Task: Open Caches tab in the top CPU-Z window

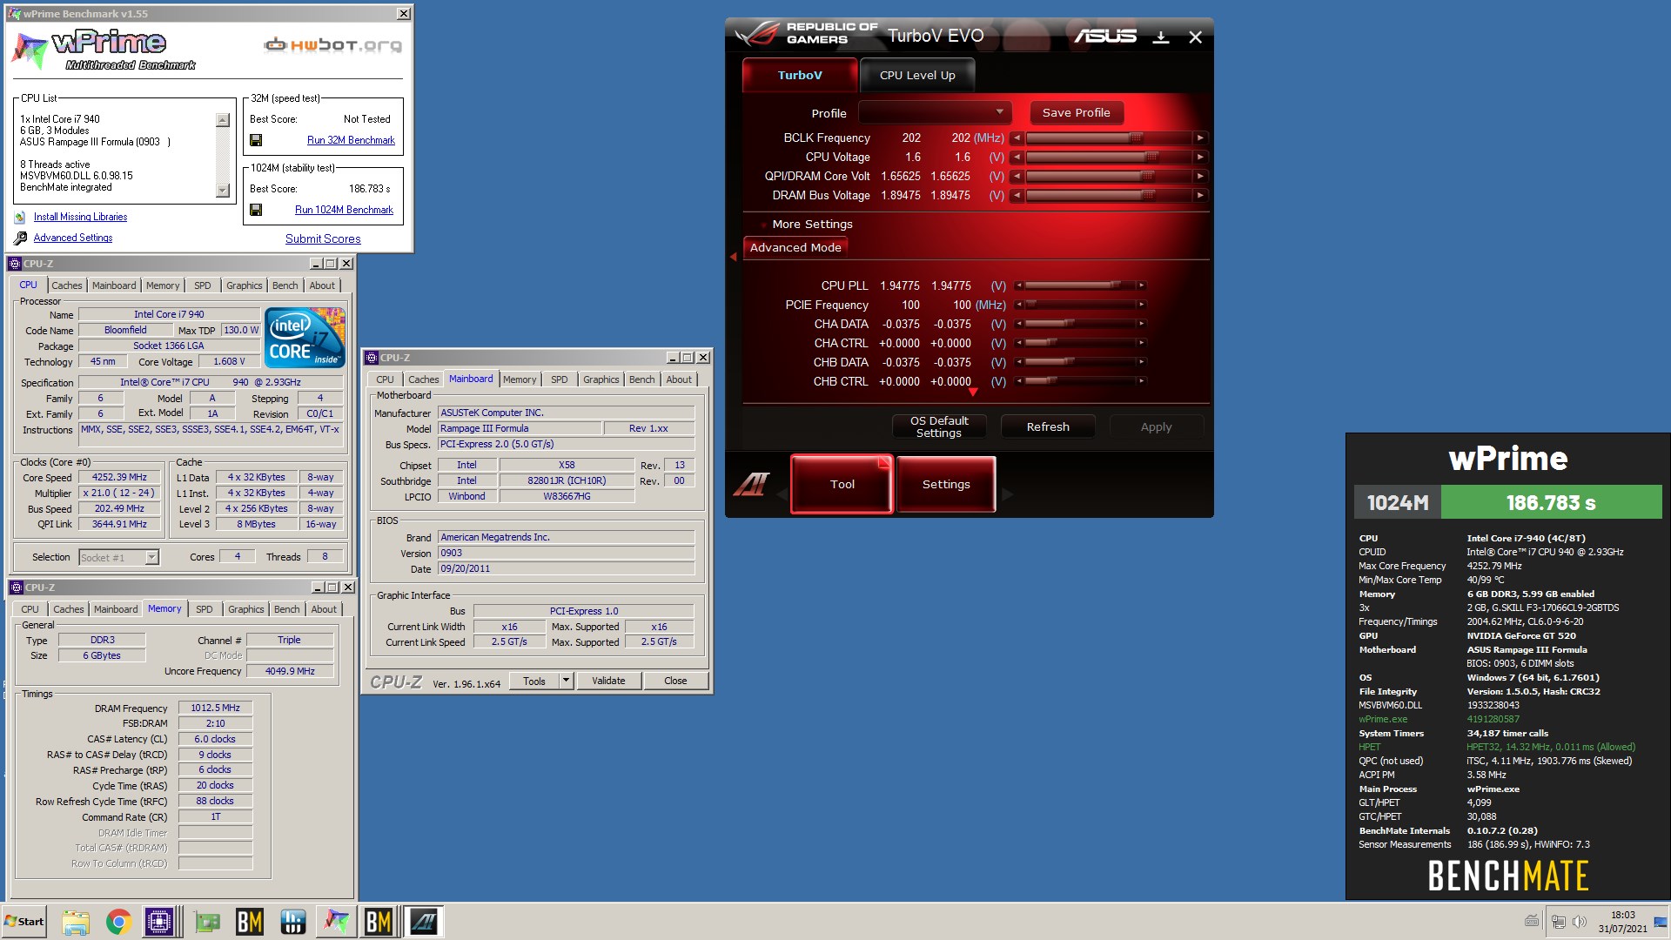Action: pyautogui.click(x=66, y=285)
